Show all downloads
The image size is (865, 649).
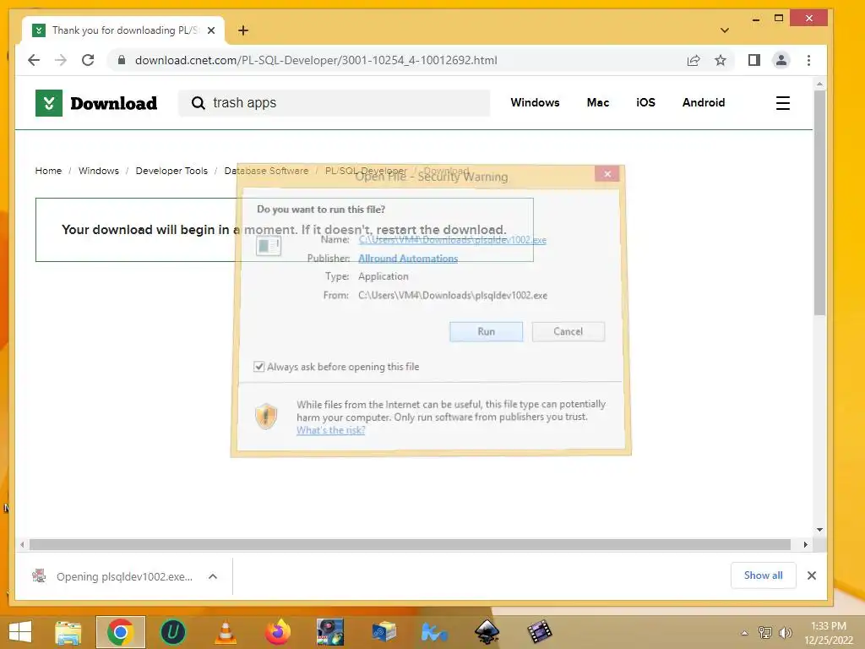[x=764, y=575]
